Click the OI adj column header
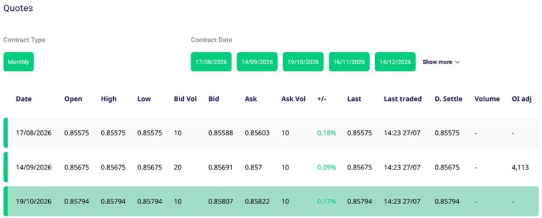This screenshot has height=218, width=542. 522,98
